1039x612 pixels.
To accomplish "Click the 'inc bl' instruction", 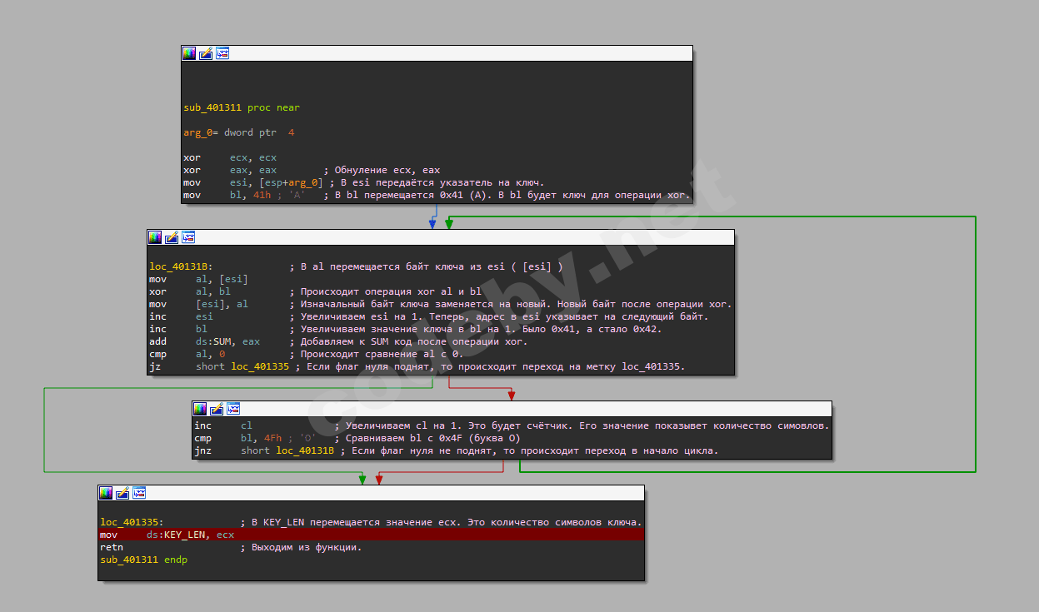I will tap(178, 329).
